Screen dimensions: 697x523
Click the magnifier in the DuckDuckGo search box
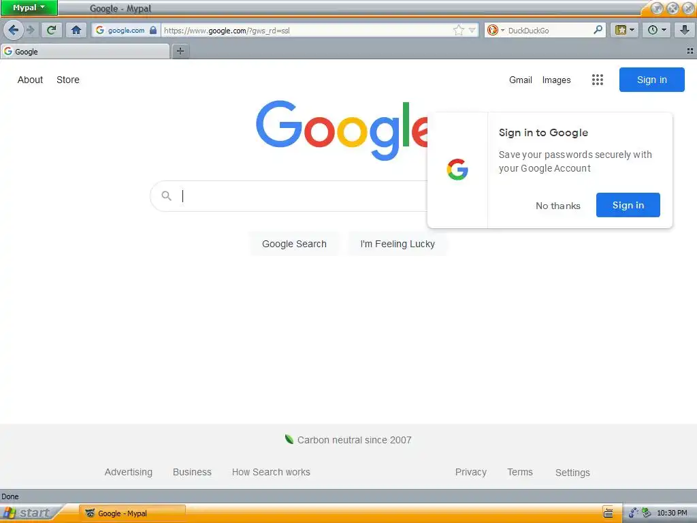(598, 30)
